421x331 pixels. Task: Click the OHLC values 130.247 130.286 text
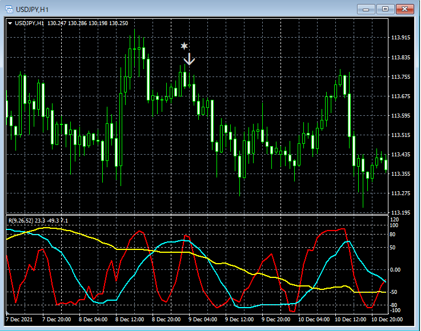coord(67,23)
